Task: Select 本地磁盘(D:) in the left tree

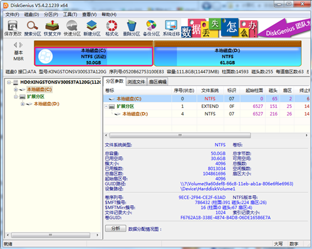Action: pos(46,104)
